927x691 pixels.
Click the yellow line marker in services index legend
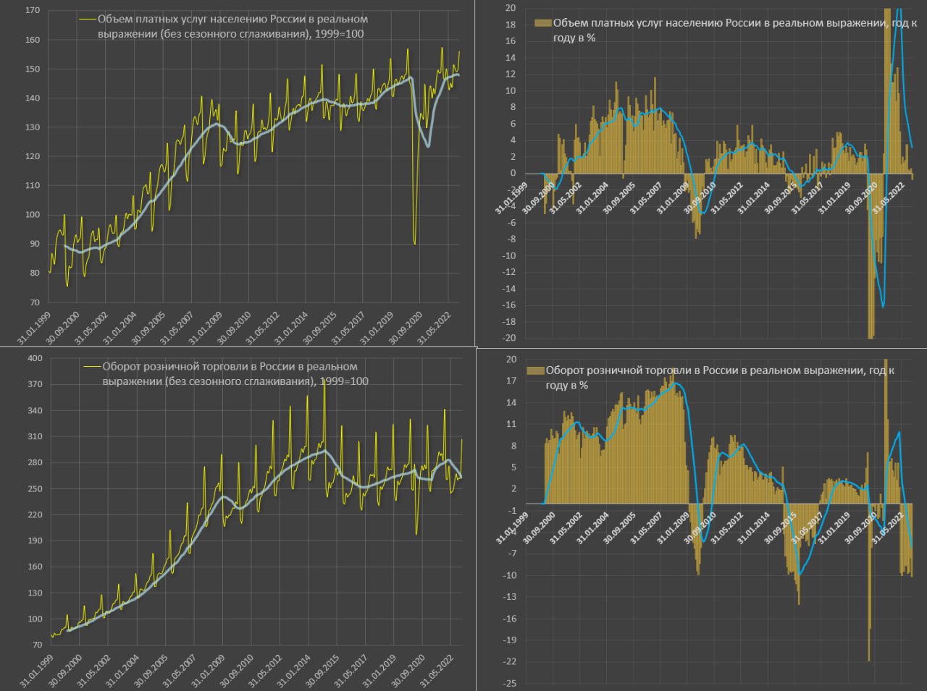pyautogui.click(x=87, y=20)
